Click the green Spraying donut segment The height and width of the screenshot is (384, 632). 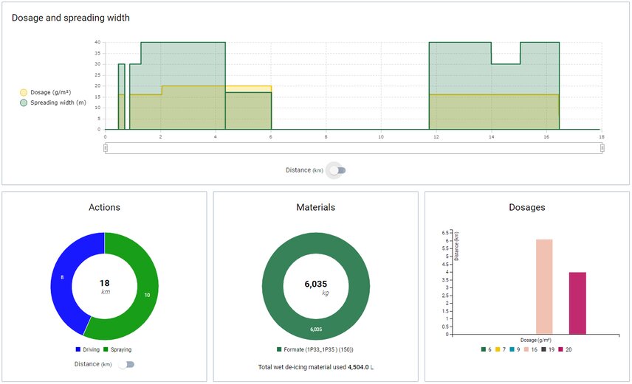tap(145, 295)
